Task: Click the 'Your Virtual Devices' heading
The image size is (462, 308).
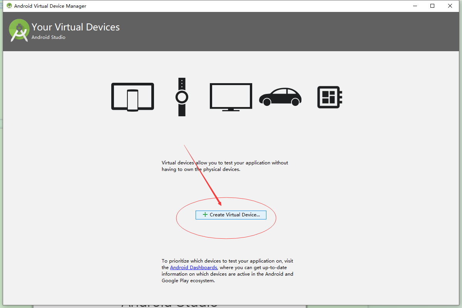Action: (x=76, y=27)
